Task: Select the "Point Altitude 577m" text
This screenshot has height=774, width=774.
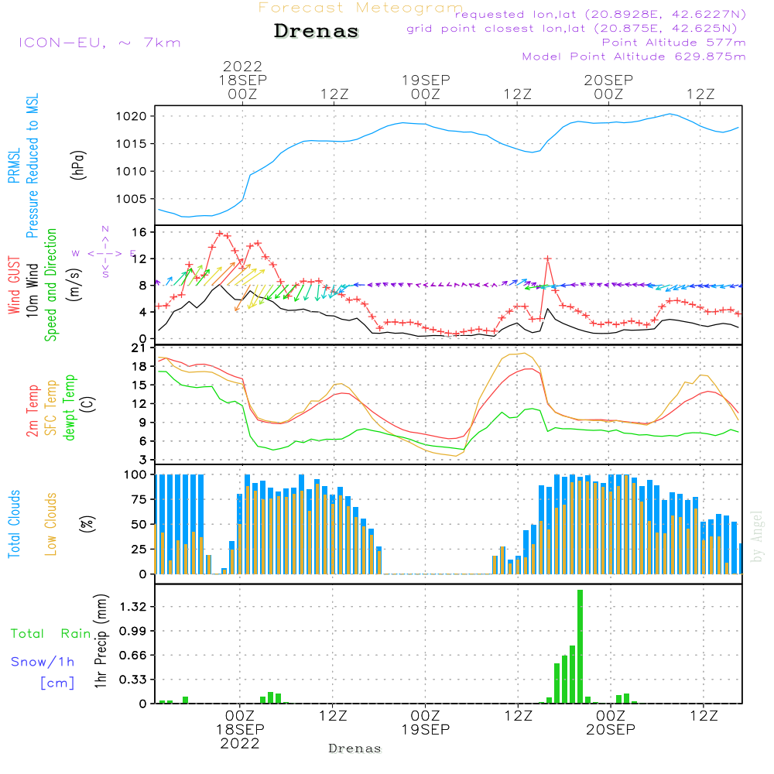Action: click(673, 43)
